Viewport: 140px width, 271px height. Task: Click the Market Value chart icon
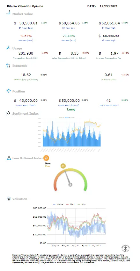click(8, 13)
